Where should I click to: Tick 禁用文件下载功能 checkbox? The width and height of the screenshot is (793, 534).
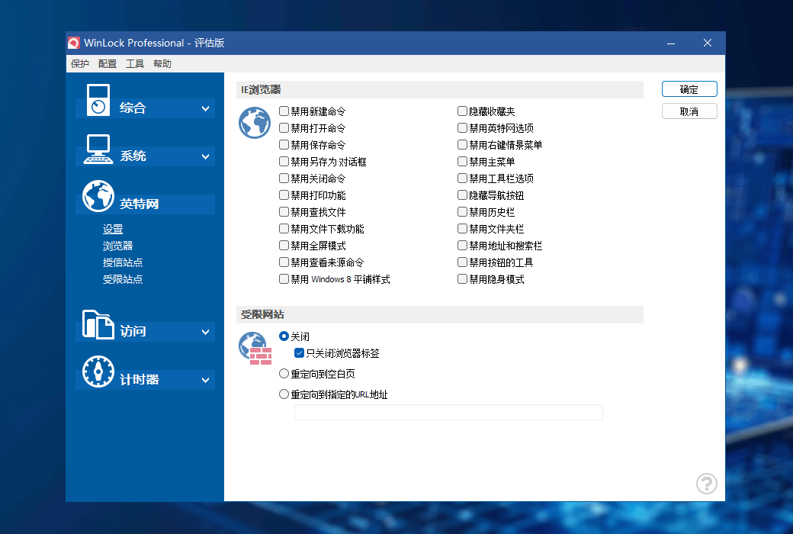284,229
